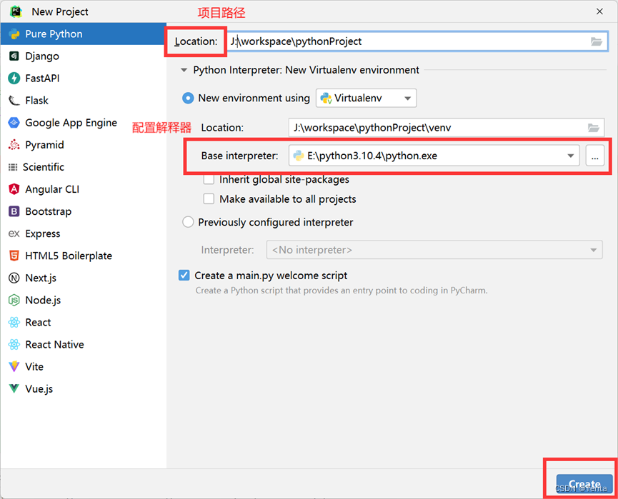Image resolution: width=618 pixels, height=499 pixels.
Task: Click the Google App Engine icon
Action: click(14, 123)
